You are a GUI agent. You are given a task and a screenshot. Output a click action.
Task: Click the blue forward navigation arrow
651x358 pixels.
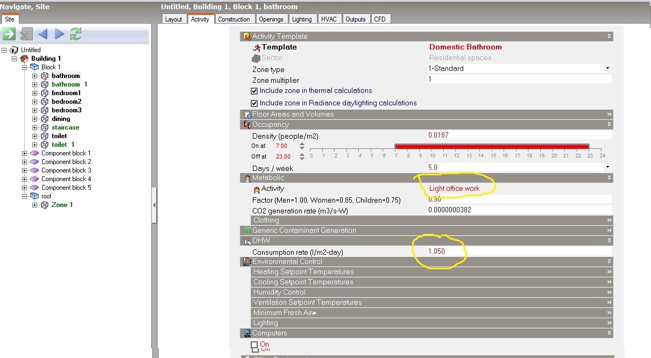[x=59, y=34]
